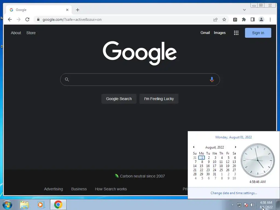
Task: Click the address bar URL
Action: (x=72, y=19)
